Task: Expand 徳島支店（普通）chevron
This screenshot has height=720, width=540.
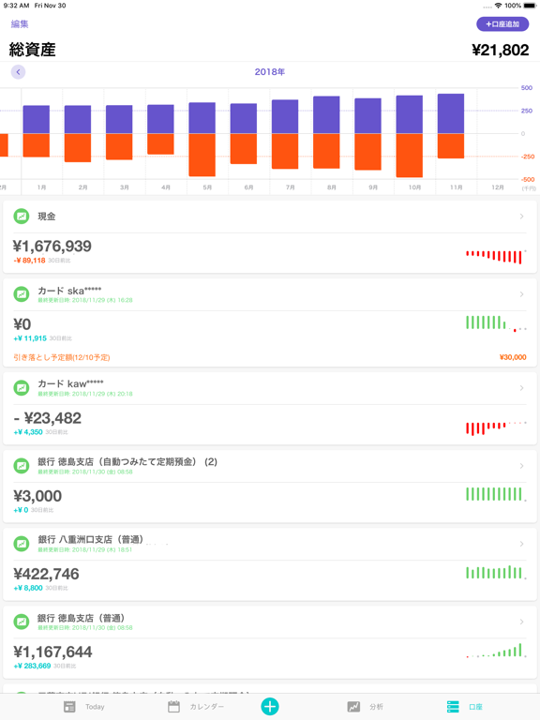Action: pyautogui.click(x=521, y=622)
